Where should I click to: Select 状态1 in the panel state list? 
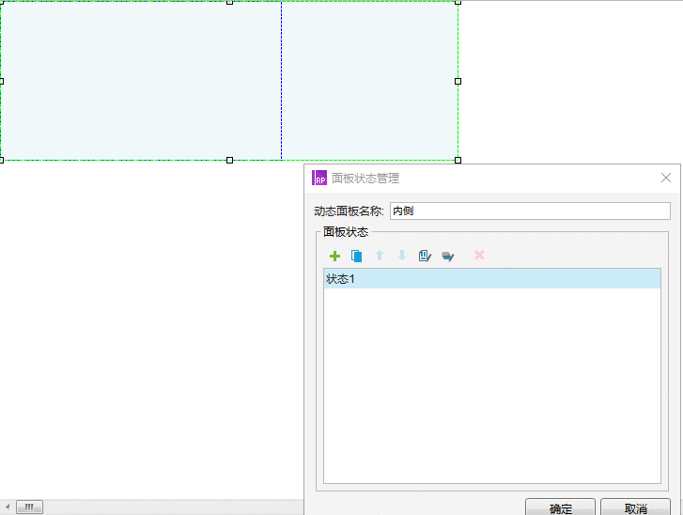(492, 279)
